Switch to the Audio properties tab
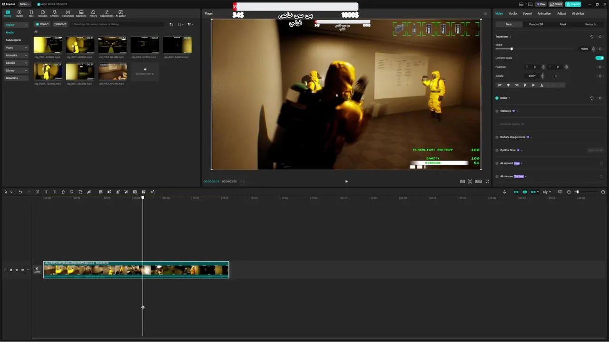The width and height of the screenshot is (609, 342). pos(513,13)
